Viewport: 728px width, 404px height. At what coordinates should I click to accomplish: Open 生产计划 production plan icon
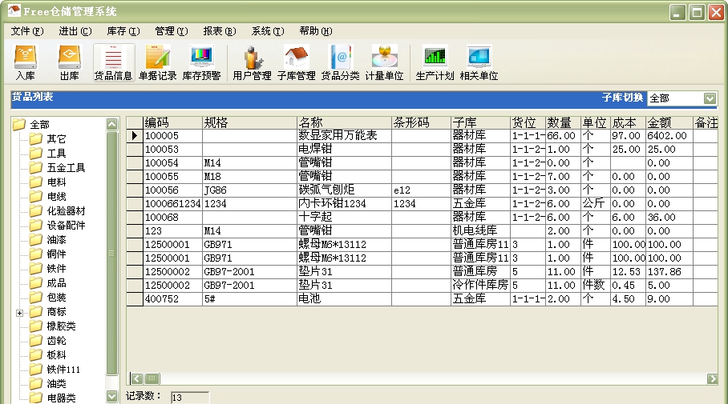[435, 62]
